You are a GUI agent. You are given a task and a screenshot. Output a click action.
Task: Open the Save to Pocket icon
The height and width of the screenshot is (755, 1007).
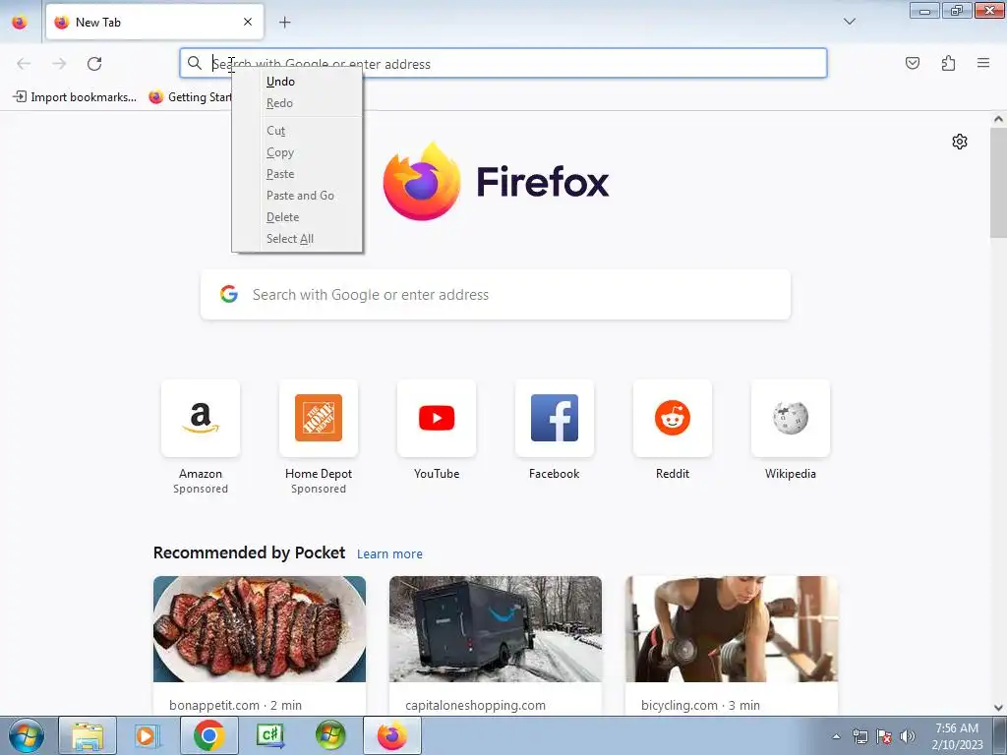coord(912,63)
